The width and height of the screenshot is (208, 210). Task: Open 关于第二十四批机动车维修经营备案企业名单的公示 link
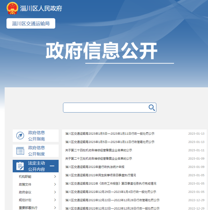pos(99,150)
